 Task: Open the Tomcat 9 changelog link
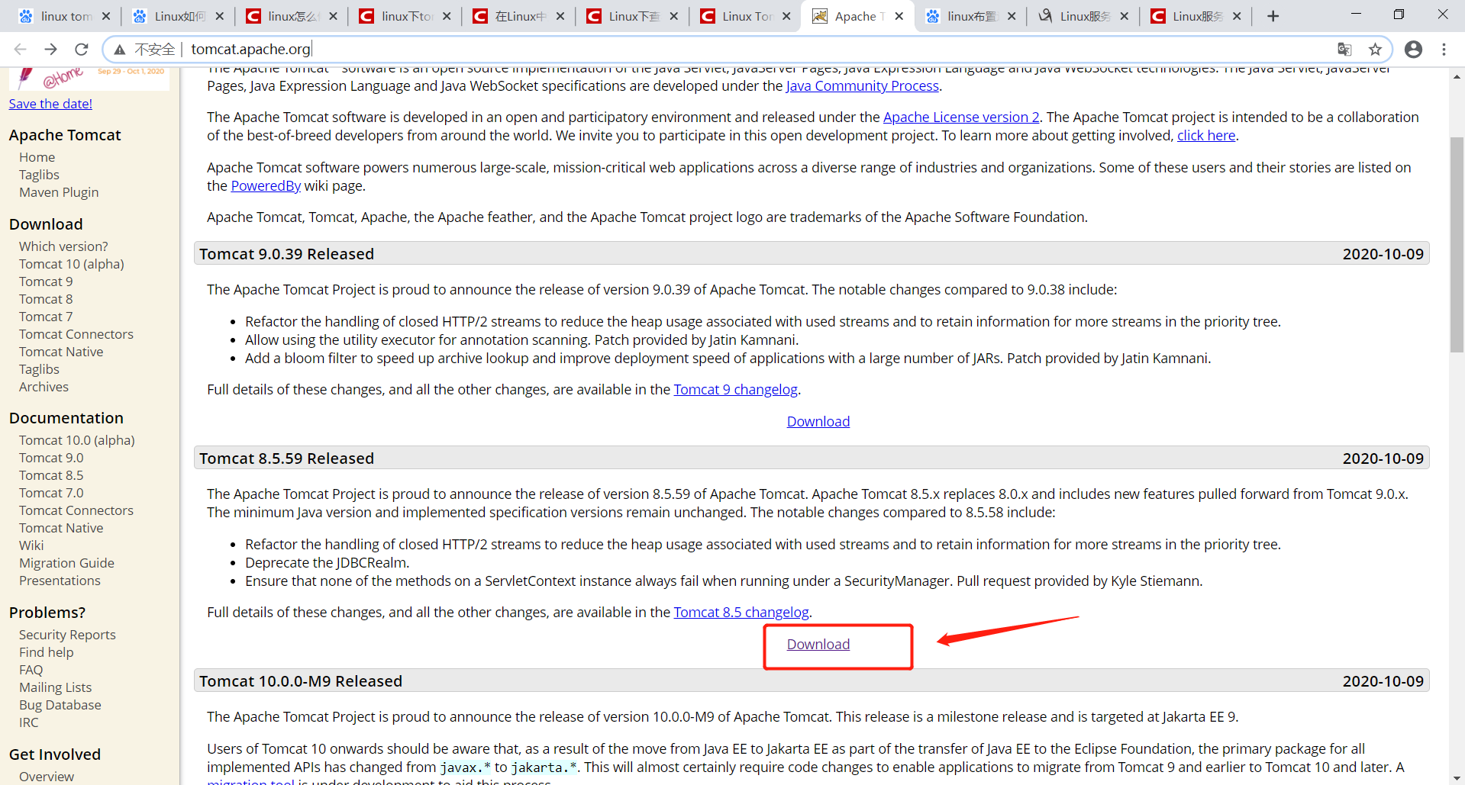click(x=735, y=390)
